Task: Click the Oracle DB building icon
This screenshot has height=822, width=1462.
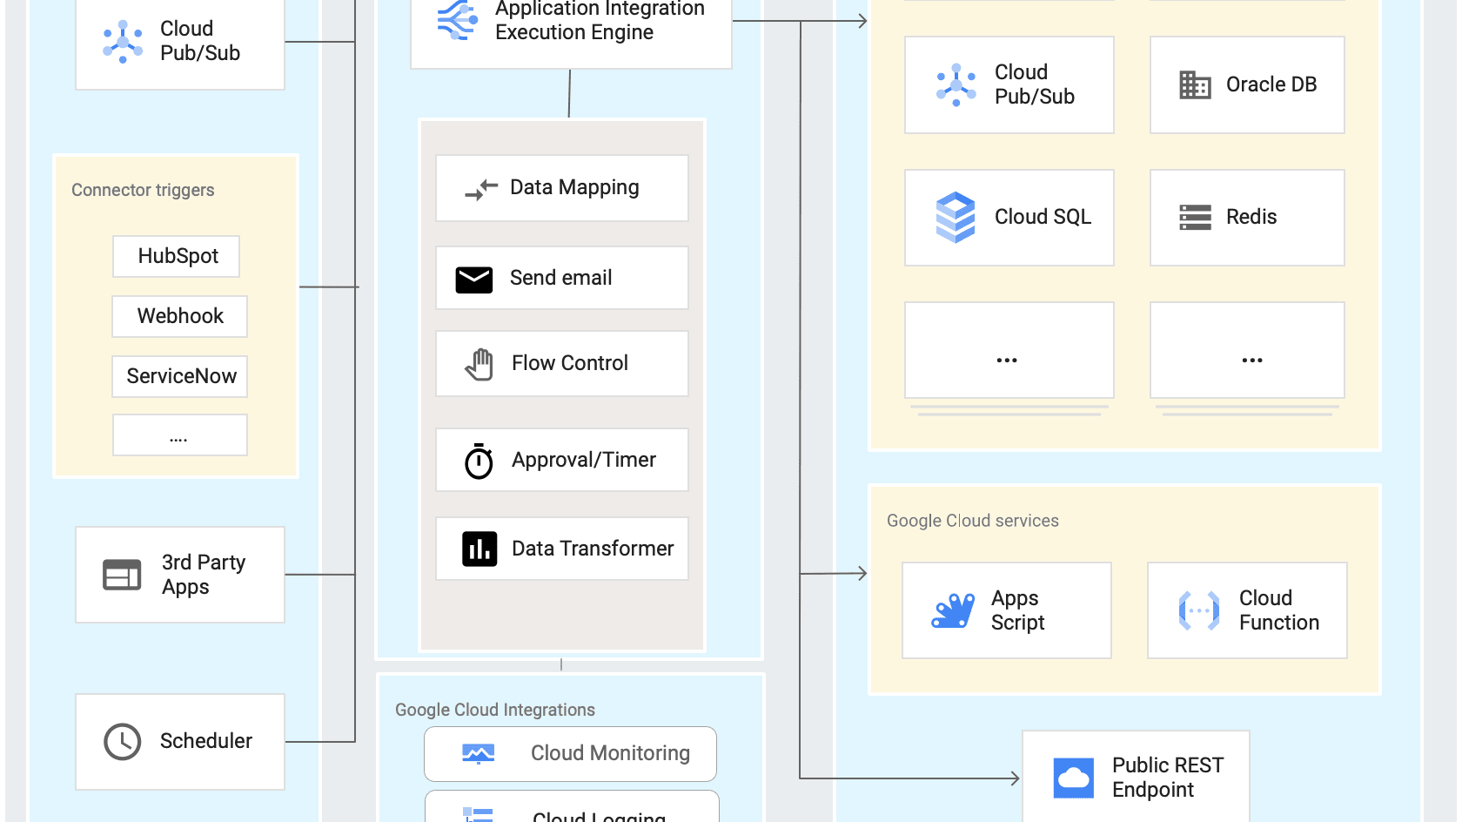Action: [1195, 85]
